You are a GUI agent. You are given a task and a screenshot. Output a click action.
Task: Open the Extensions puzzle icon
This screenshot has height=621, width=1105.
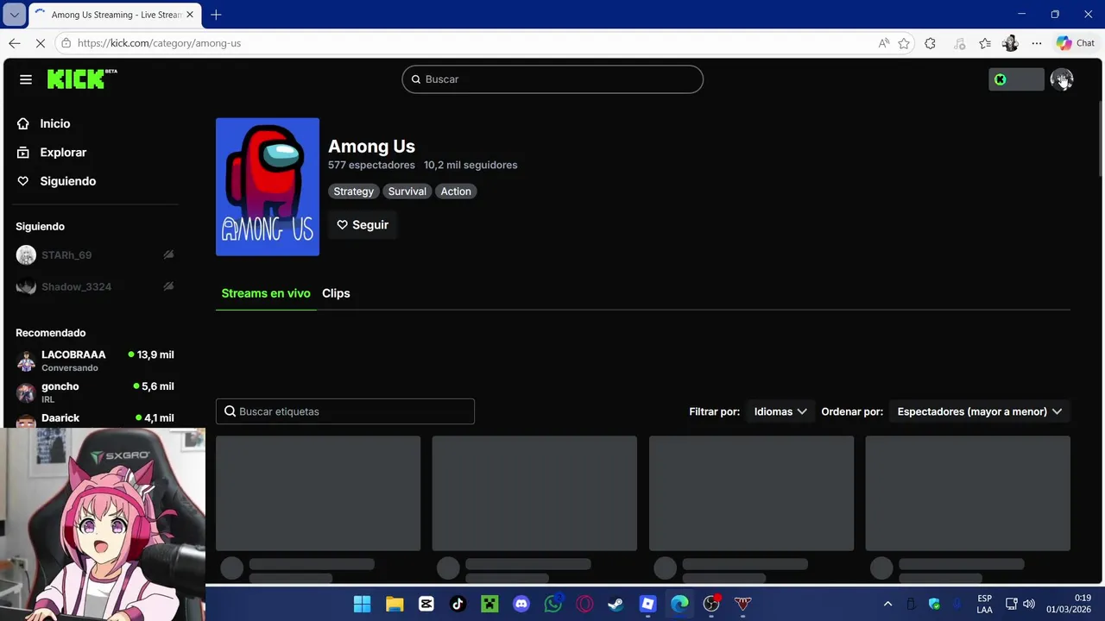point(930,43)
